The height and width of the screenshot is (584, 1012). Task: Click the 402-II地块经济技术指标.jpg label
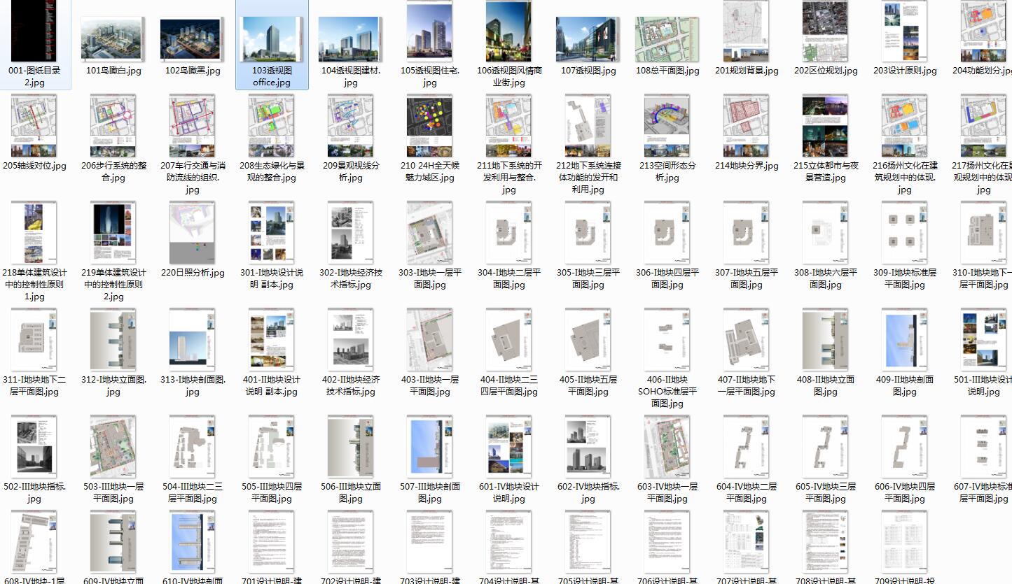351,385
